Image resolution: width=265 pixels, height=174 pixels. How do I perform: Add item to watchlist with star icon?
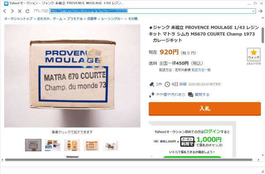[253, 55]
